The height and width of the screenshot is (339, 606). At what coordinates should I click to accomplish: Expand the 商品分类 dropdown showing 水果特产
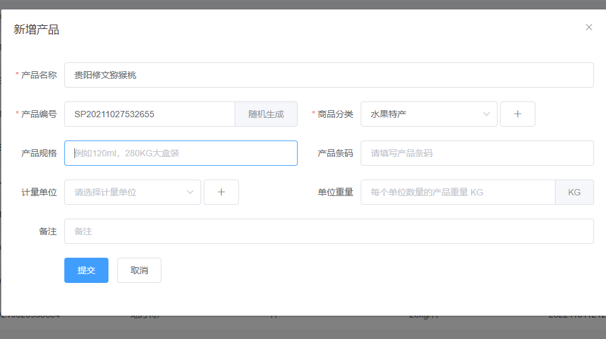pos(429,114)
